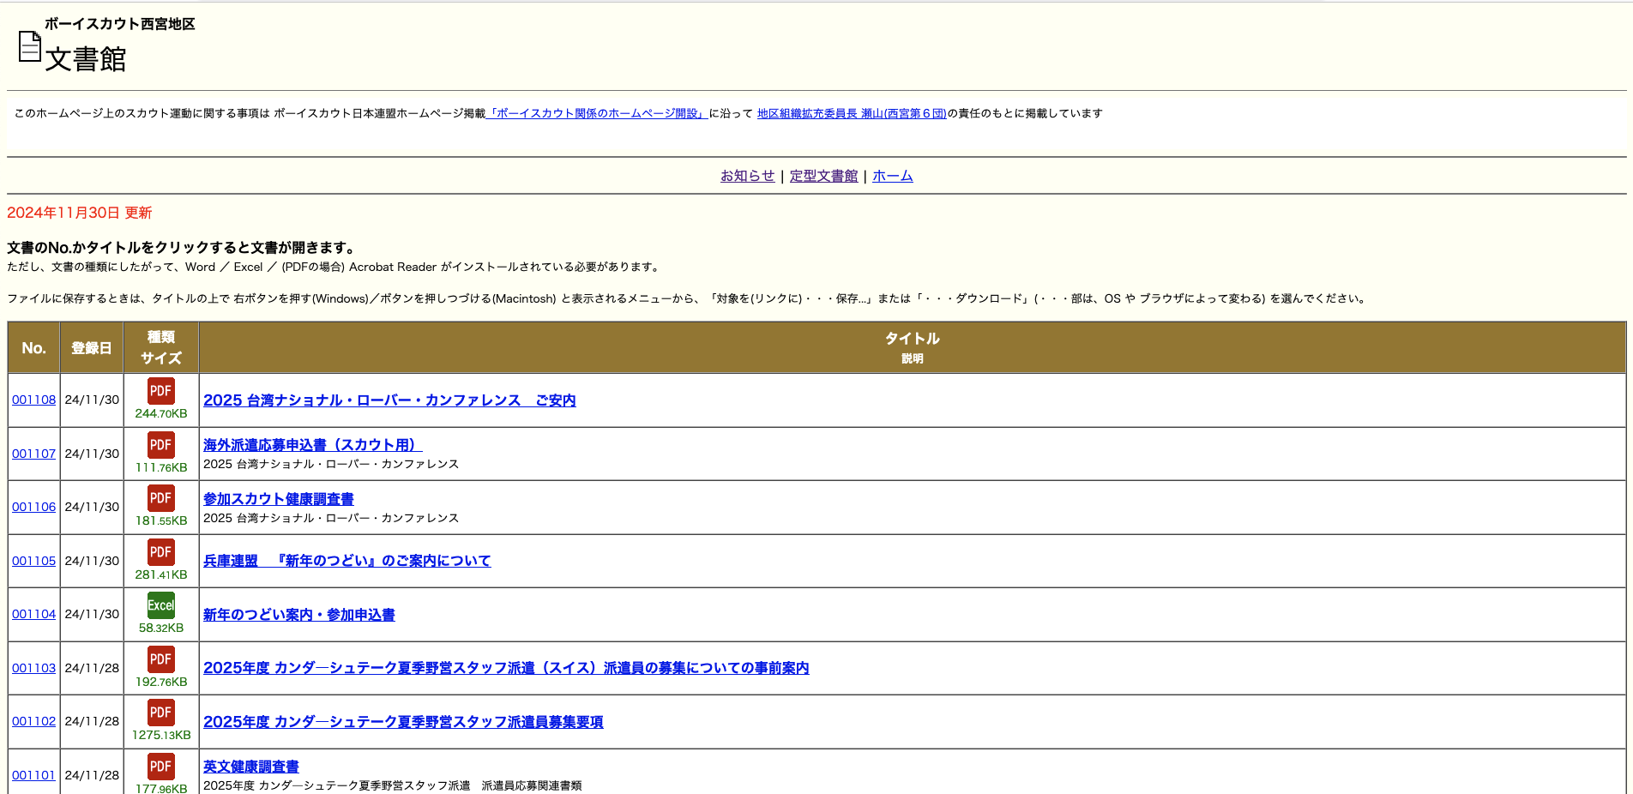Image resolution: width=1633 pixels, height=794 pixels.
Task: Open カンダーシュテーク派遣員の募集についての事前案内 link
Action: tap(506, 668)
